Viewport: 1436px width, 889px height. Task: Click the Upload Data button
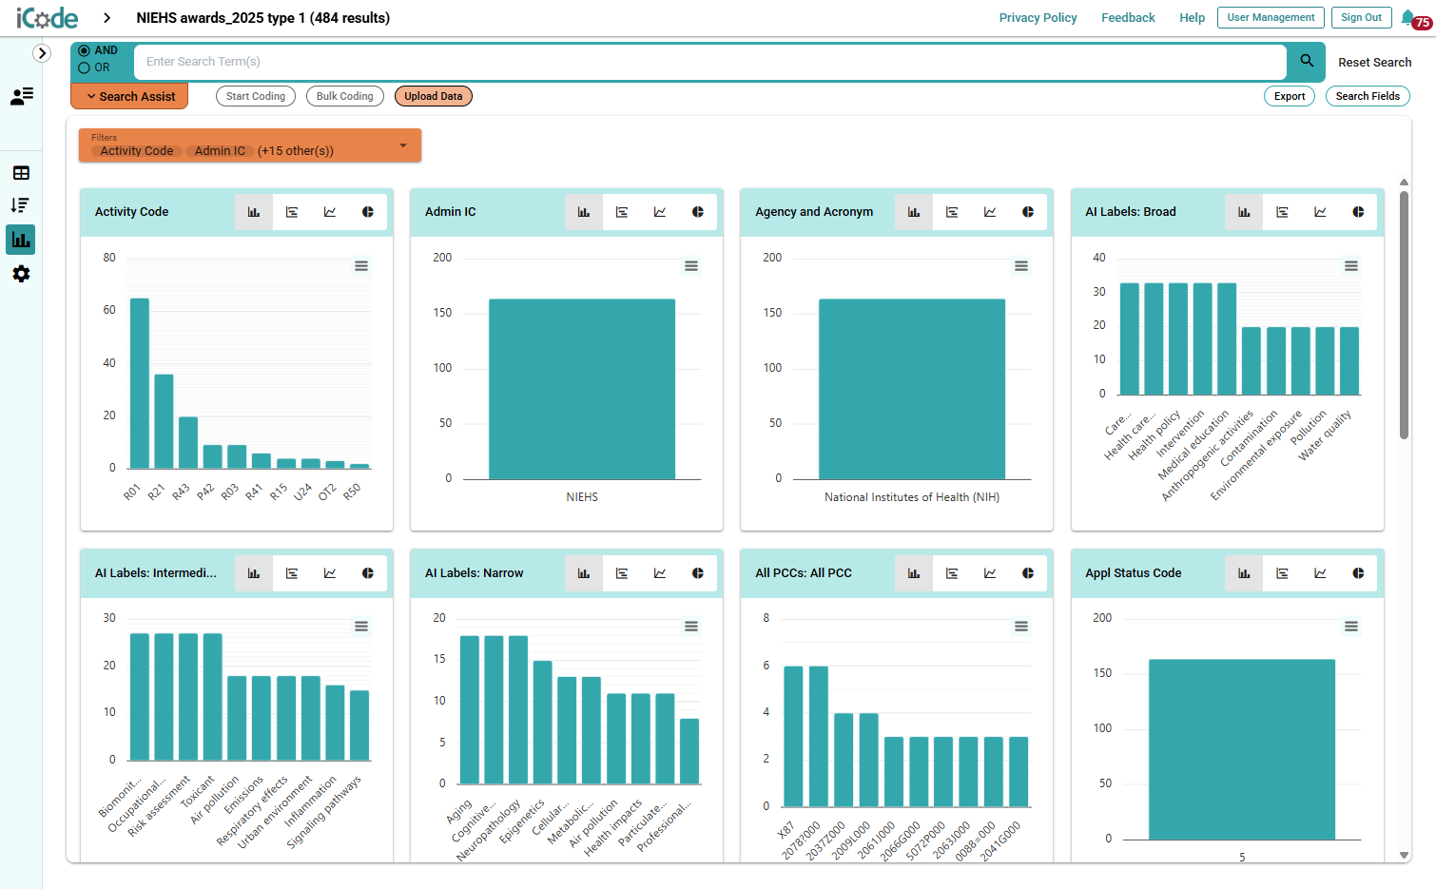[433, 96]
